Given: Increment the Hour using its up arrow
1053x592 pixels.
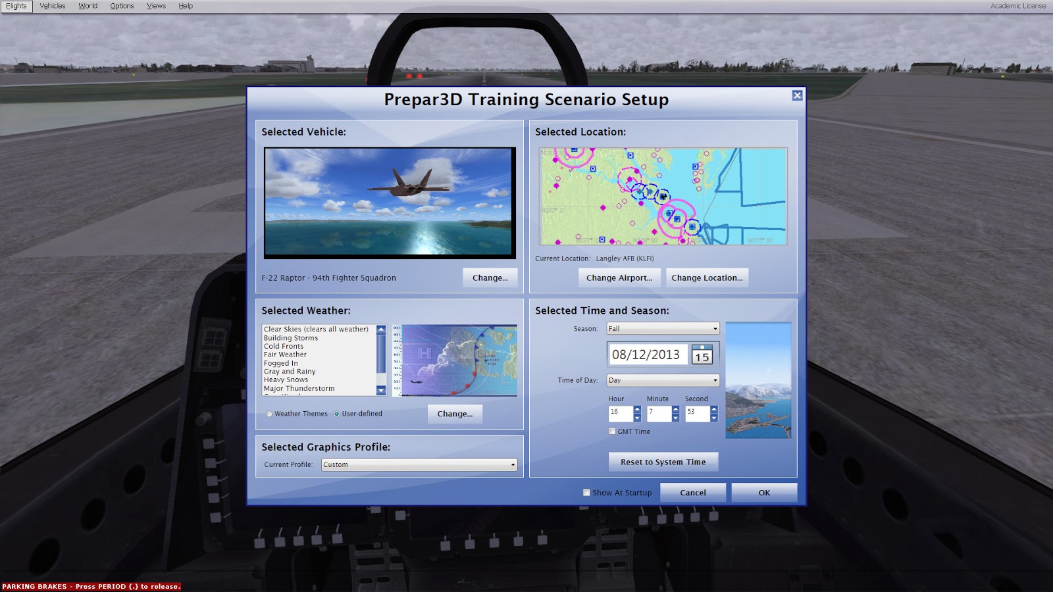Looking at the screenshot, I should pos(638,410).
